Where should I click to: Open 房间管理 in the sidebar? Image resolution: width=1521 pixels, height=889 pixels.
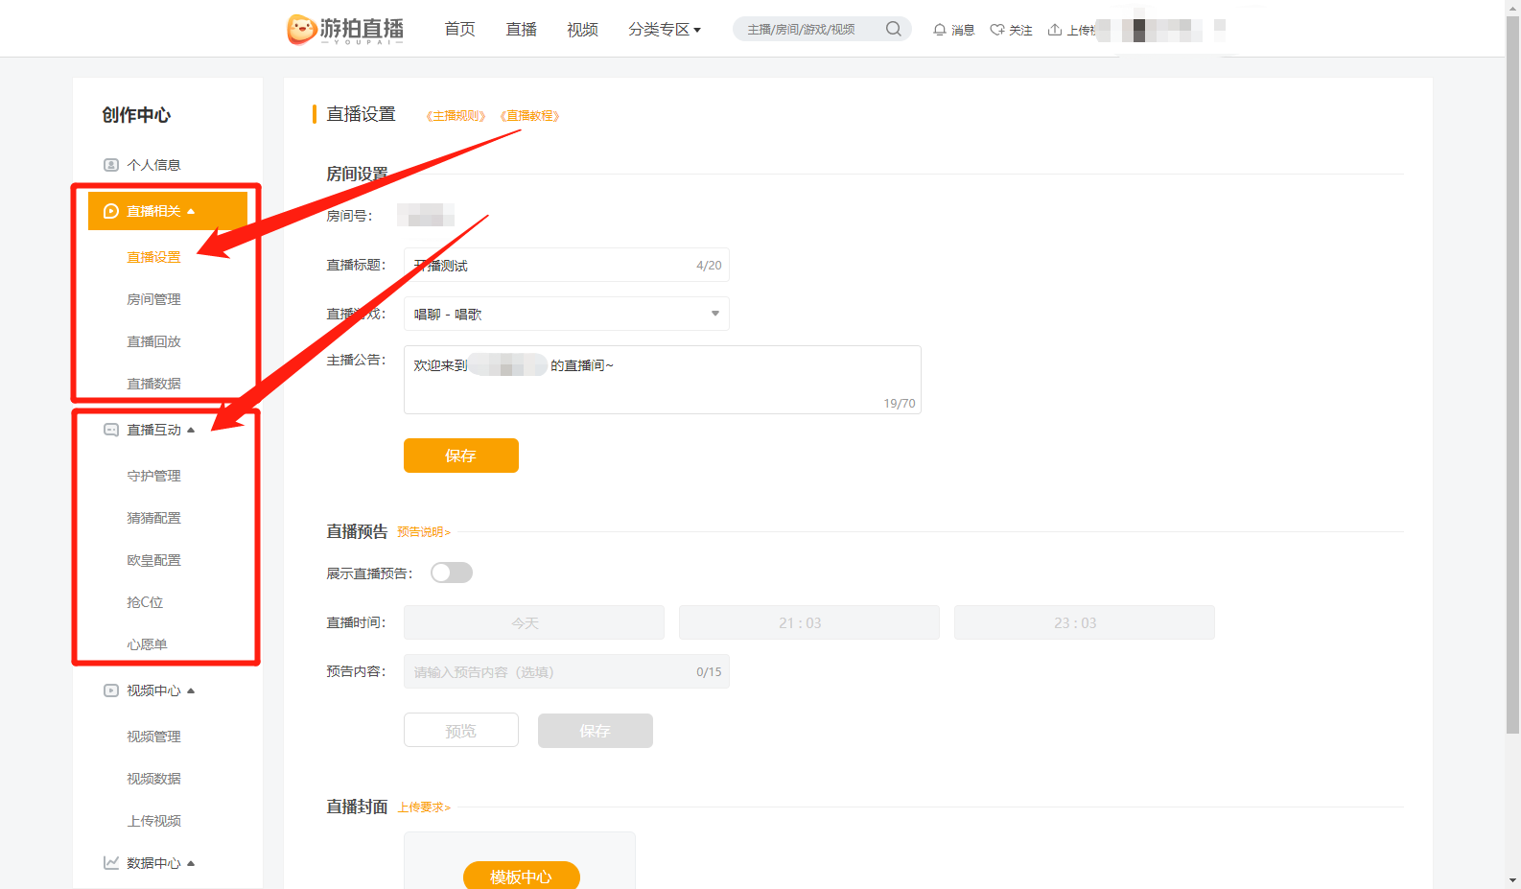[153, 299]
